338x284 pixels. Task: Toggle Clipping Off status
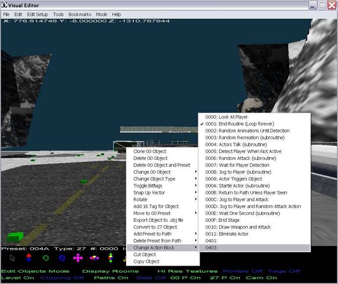[x=62, y=277]
